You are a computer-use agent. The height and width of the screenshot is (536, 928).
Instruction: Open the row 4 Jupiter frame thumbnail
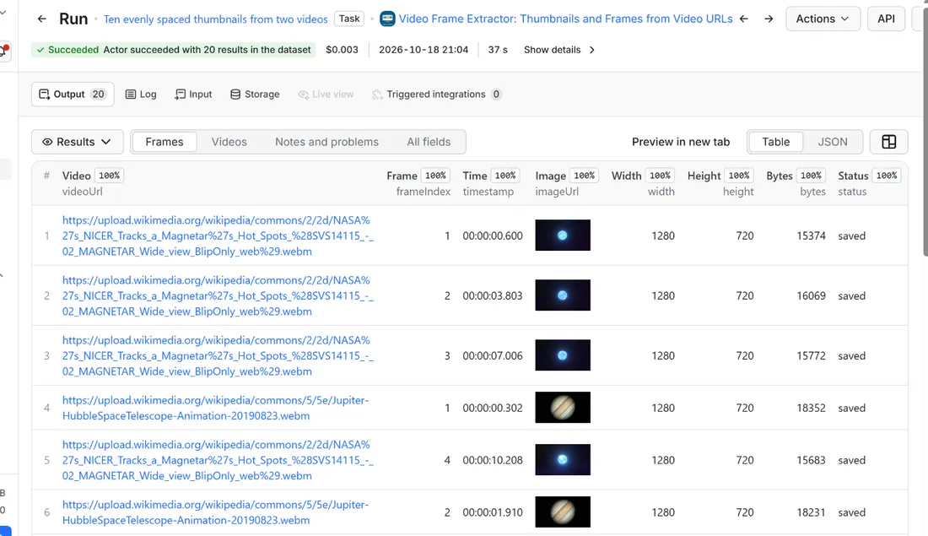(562, 408)
